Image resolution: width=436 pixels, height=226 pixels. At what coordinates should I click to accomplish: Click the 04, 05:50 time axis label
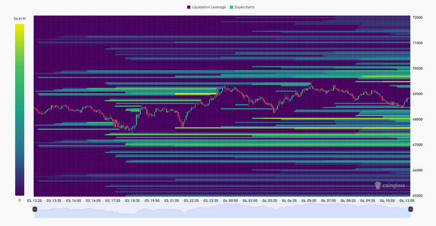tap(309, 201)
